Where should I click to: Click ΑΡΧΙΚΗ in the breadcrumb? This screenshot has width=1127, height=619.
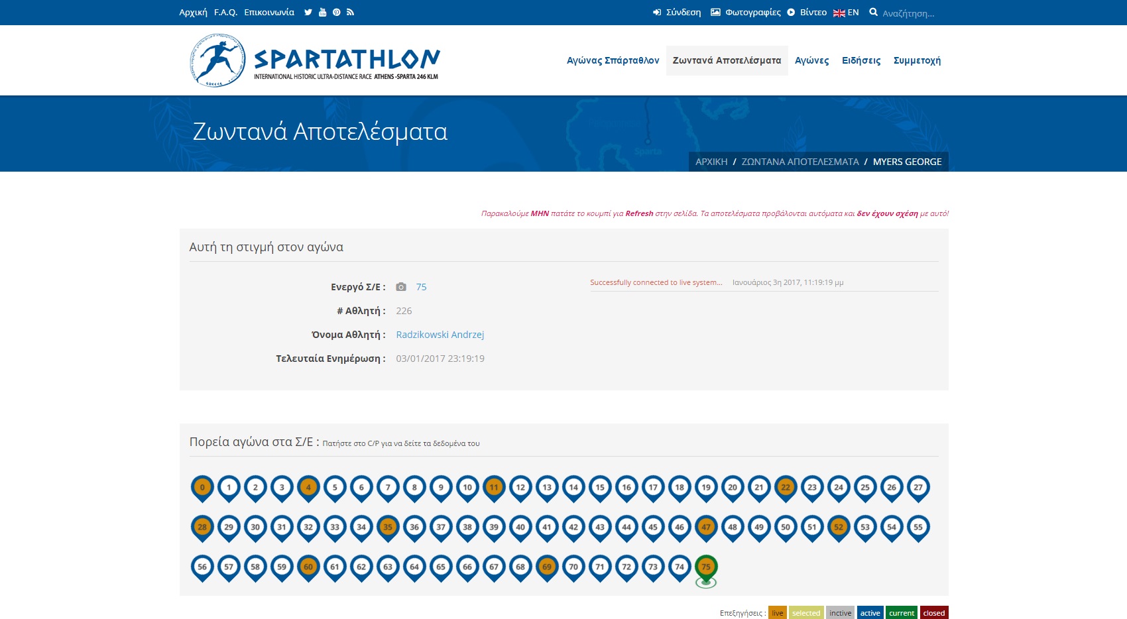[x=711, y=162]
